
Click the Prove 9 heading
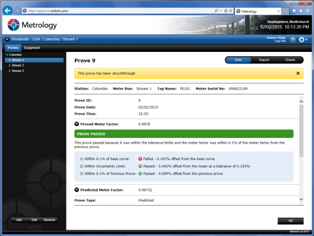point(85,61)
